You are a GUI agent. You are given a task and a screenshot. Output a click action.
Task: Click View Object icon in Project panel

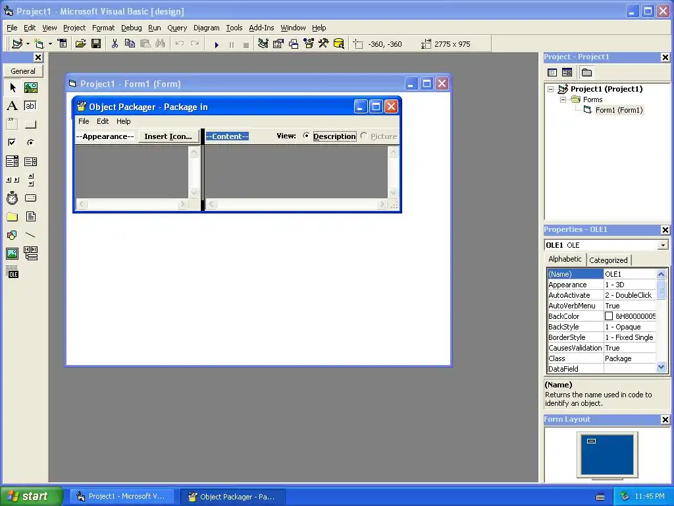[x=567, y=72]
